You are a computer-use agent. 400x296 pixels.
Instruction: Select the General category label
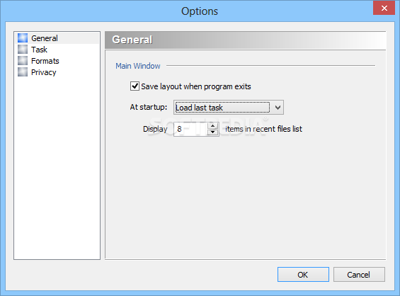point(45,38)
